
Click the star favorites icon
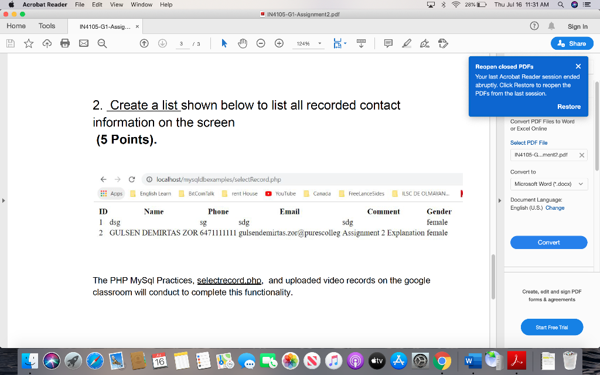pos(28,43)
